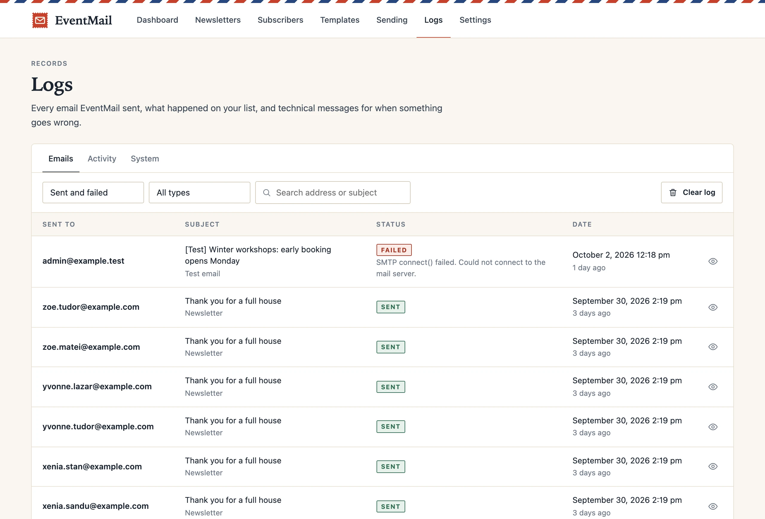Click the '[Test] Winter workshops' subject
This screenshot has width=765, height=519.
tap(258, 255)
